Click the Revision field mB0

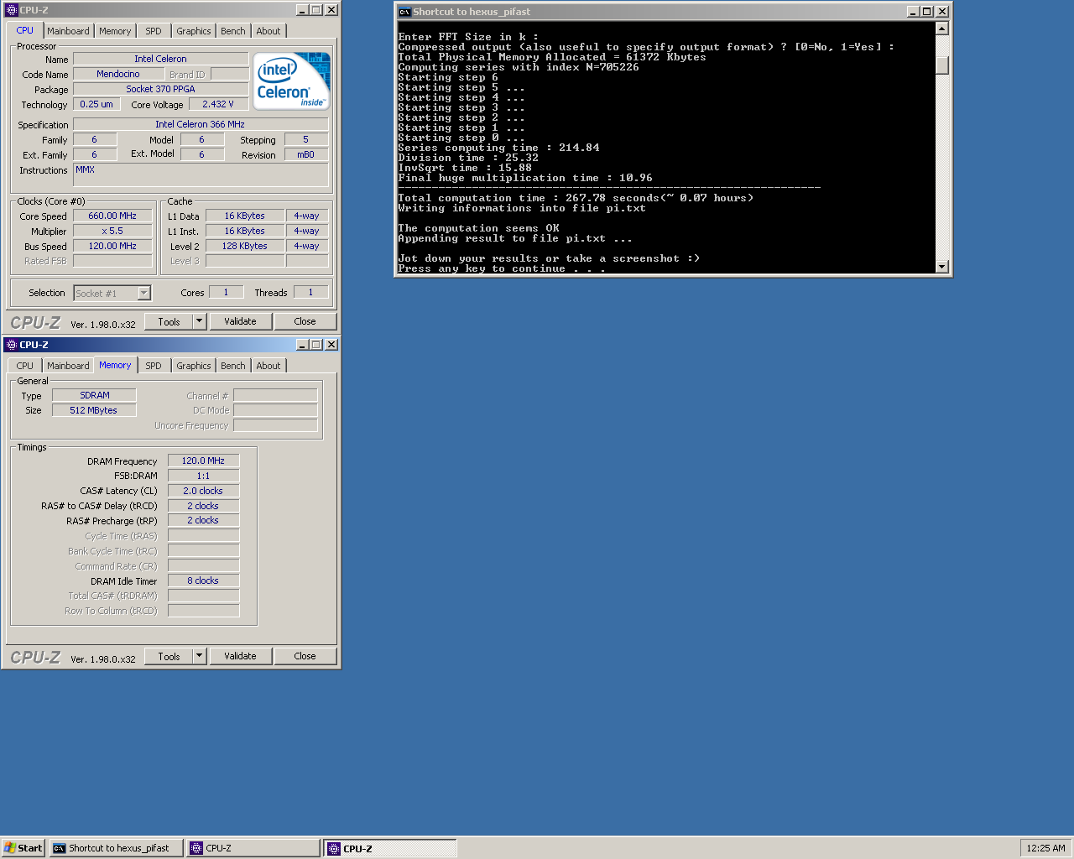point(306,154)
